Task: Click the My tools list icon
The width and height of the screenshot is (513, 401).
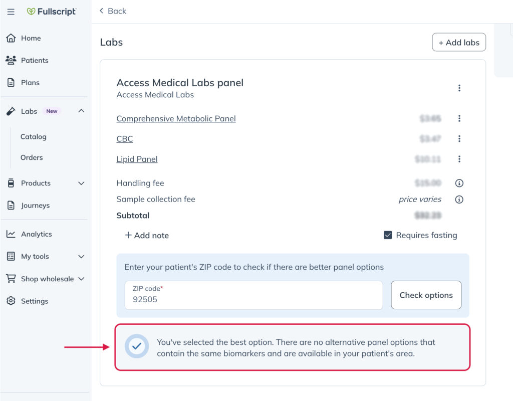Action: pos(11,256)
